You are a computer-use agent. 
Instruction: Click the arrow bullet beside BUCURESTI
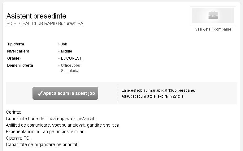pos(59,58)
